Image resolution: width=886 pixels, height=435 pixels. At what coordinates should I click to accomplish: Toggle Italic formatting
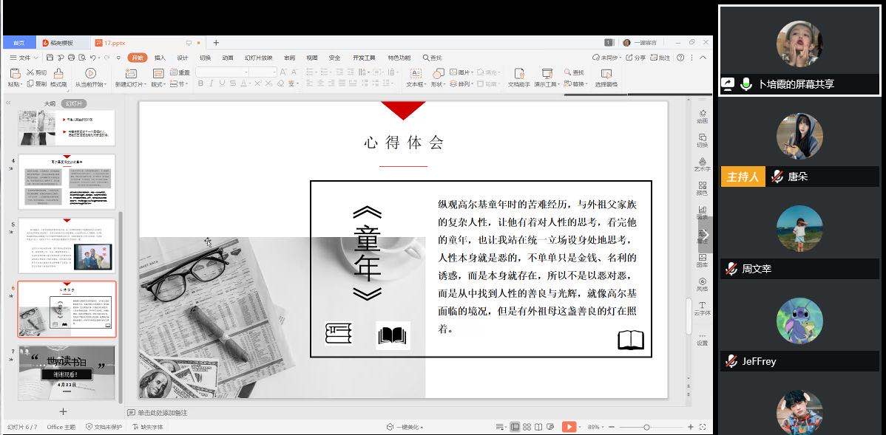[x=211, y=83]
